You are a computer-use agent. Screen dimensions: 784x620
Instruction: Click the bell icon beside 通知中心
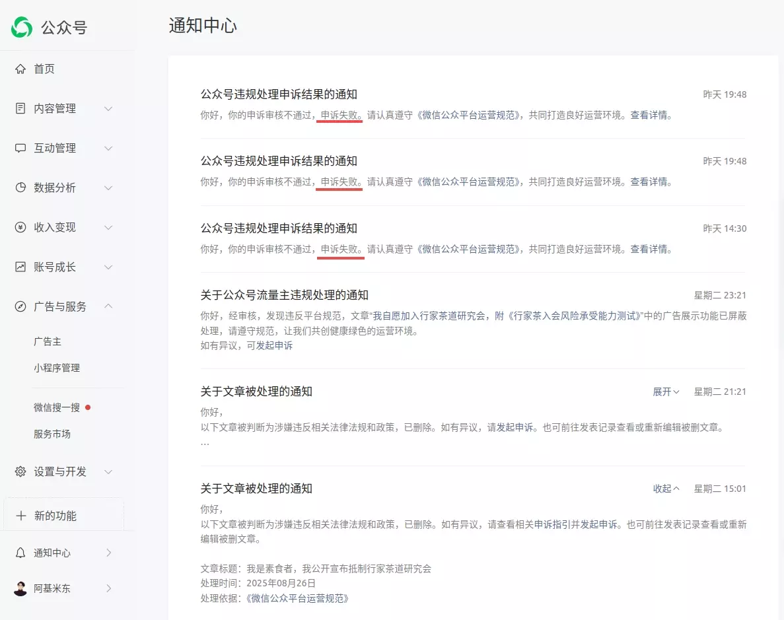pos(20,553)
